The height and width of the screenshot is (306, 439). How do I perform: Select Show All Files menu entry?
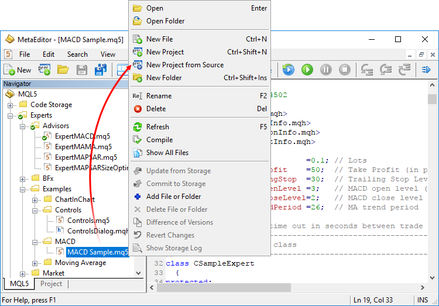tap(167, 153)
